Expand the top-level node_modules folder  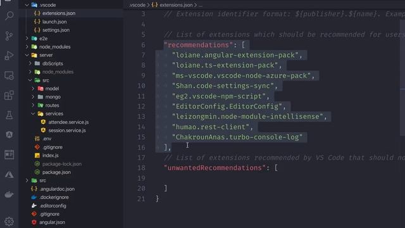tap(27, 47)
